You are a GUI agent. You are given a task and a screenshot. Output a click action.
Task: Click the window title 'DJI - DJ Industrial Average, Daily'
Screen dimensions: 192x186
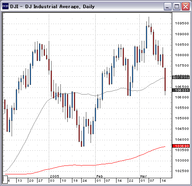click(52, 7)
